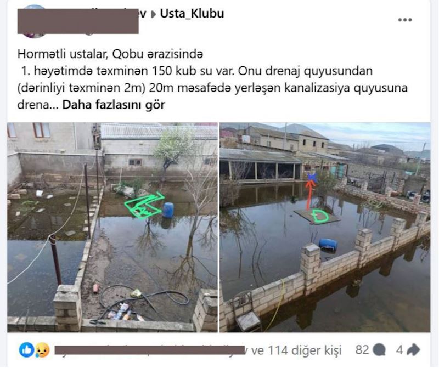Click the redacted reactor names beside the emojis
Screen dimensions: 439x368
pos(149,350)
